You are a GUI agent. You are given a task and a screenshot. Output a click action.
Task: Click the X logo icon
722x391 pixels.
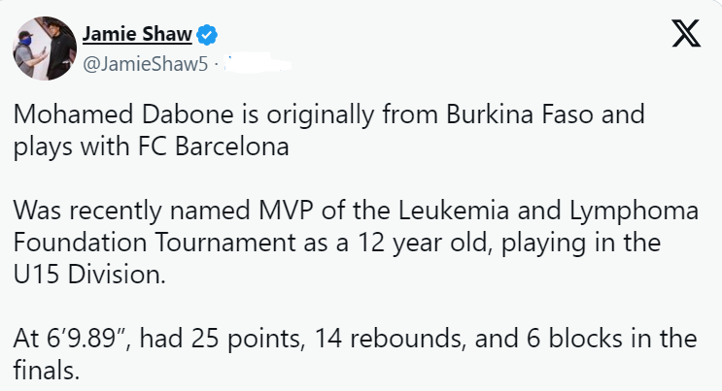tap(684, 35)
